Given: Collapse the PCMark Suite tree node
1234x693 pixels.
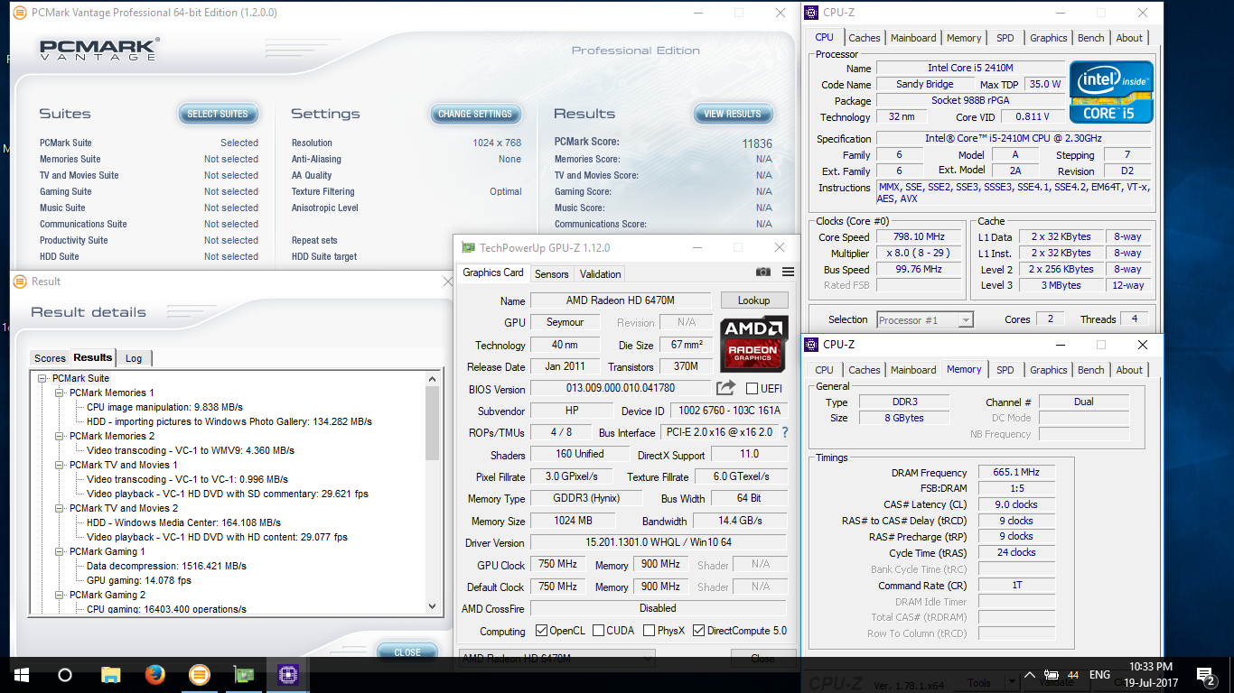Looking at the screenshot, I should tap(42, 378).
